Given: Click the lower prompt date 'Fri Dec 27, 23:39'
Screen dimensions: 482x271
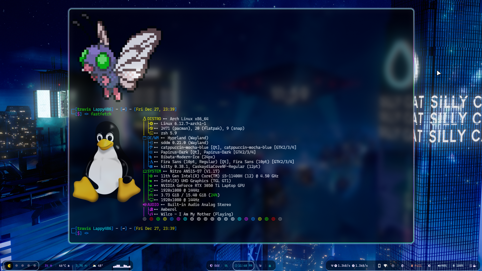Looking at the screenshot, I should (155, 228).
